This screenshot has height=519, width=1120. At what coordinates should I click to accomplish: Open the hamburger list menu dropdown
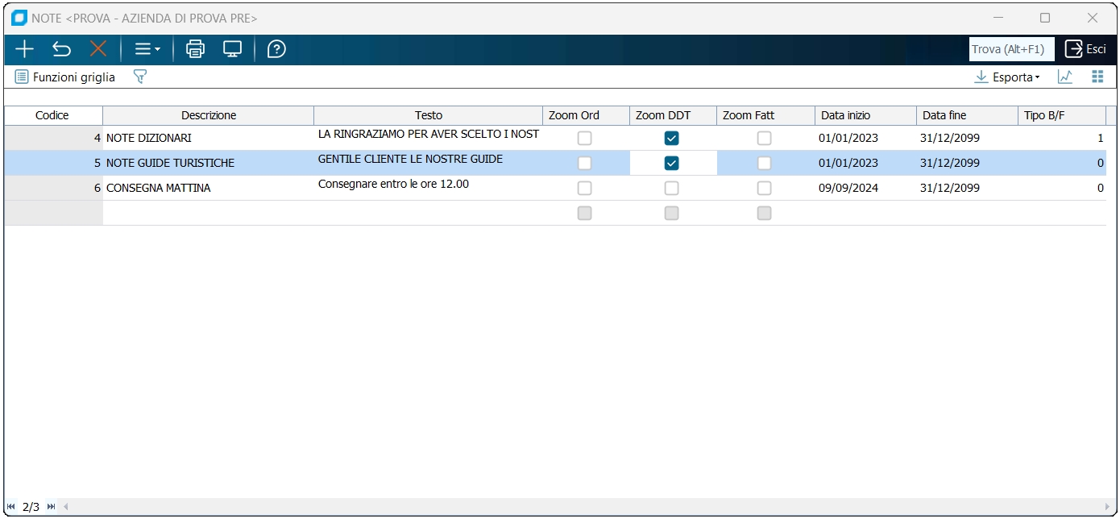pyautogui.click(x=147, y=49)
